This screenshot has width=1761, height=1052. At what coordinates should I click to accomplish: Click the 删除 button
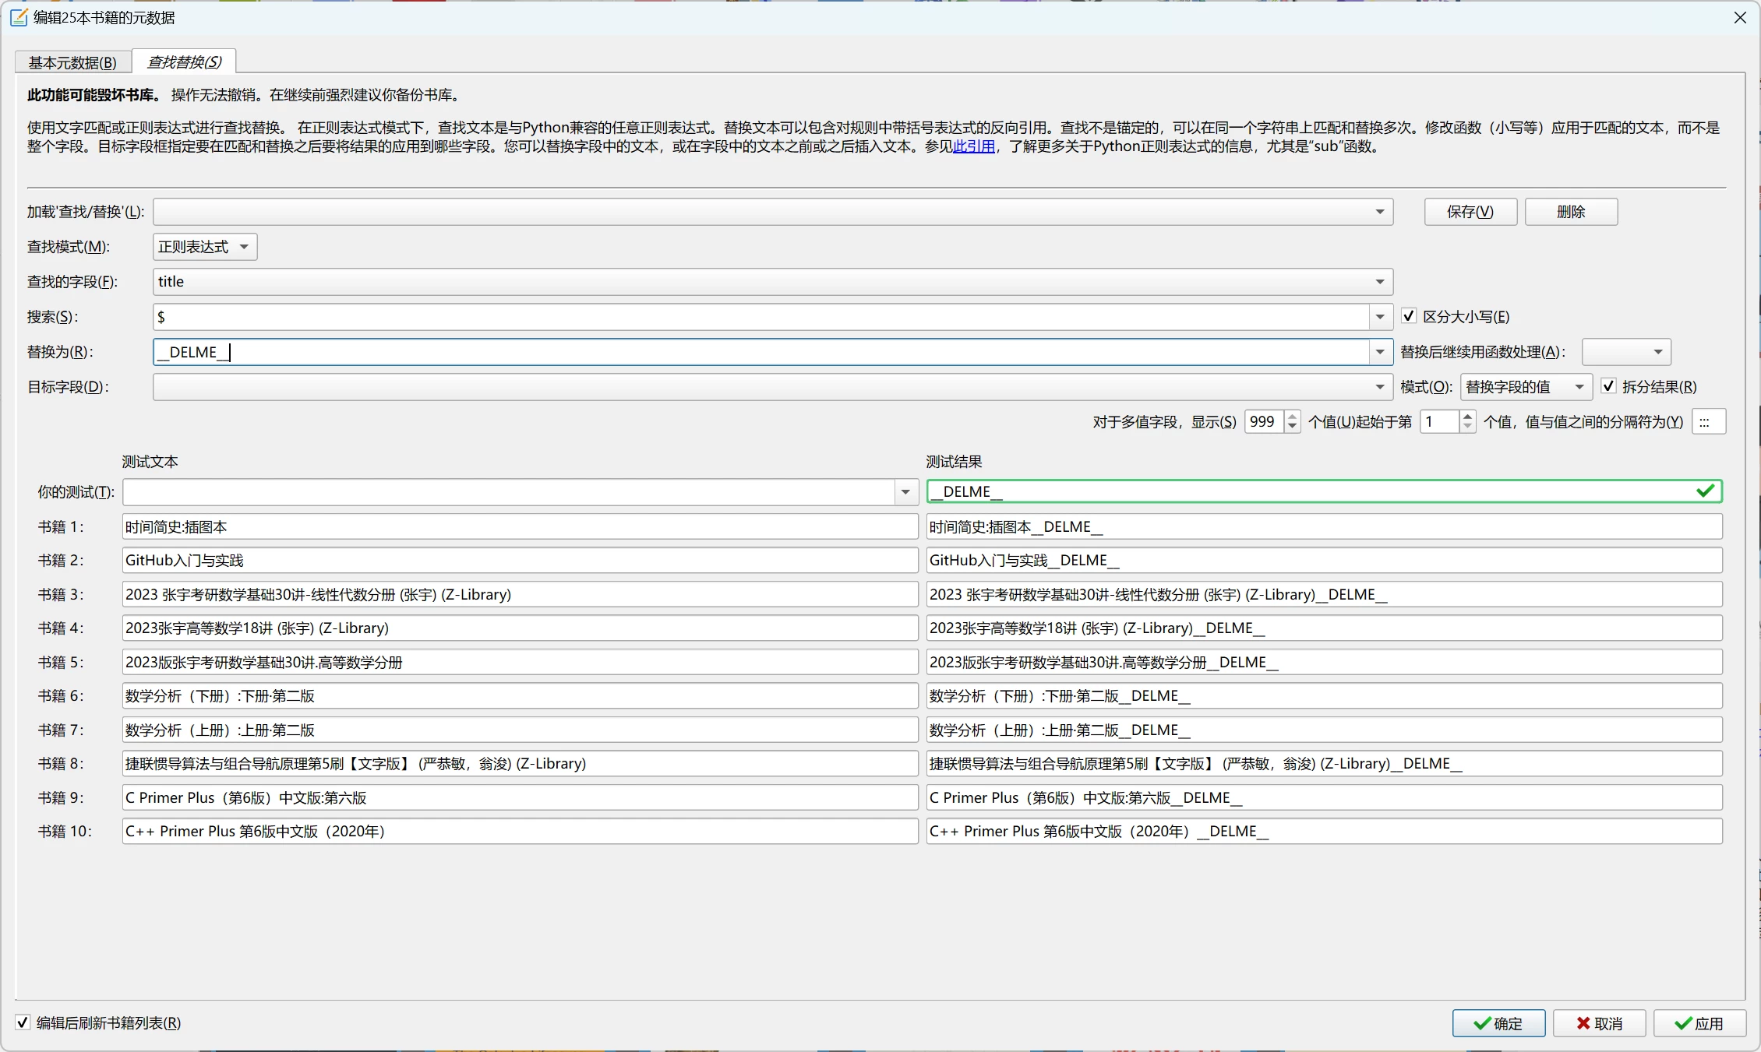(1571, 212)
